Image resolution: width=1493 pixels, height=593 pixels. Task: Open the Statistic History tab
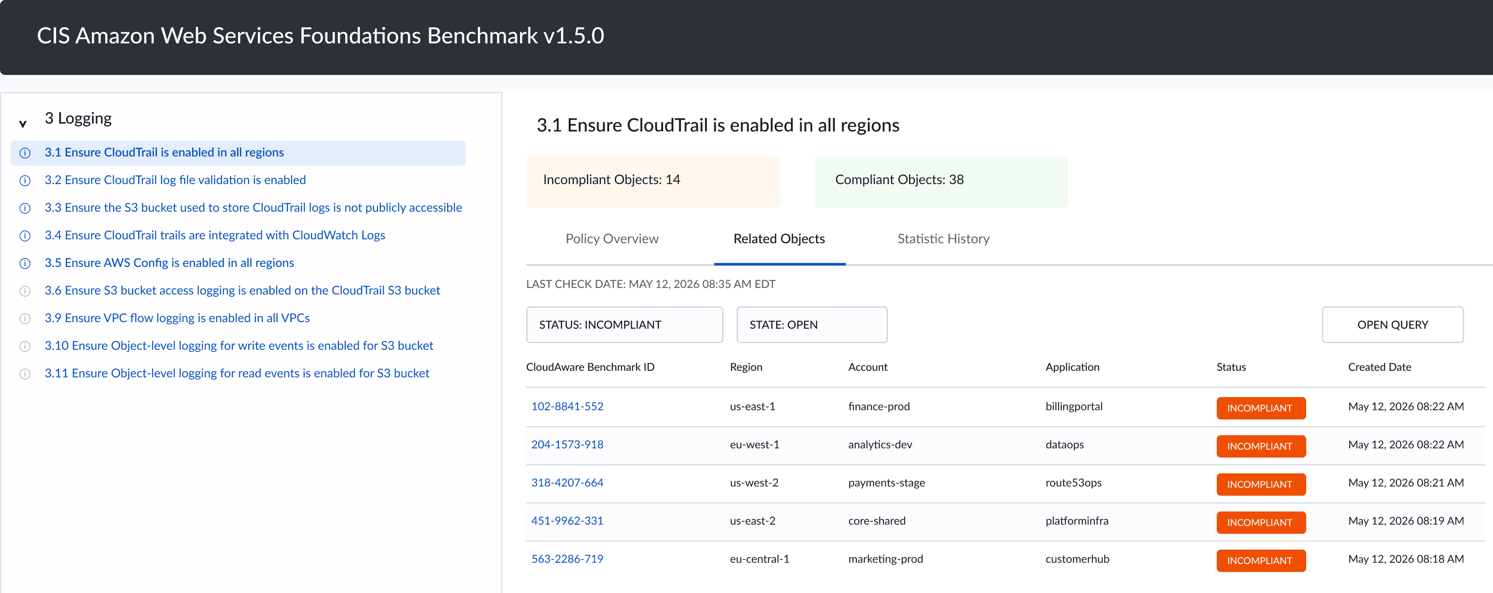[943, 238]
